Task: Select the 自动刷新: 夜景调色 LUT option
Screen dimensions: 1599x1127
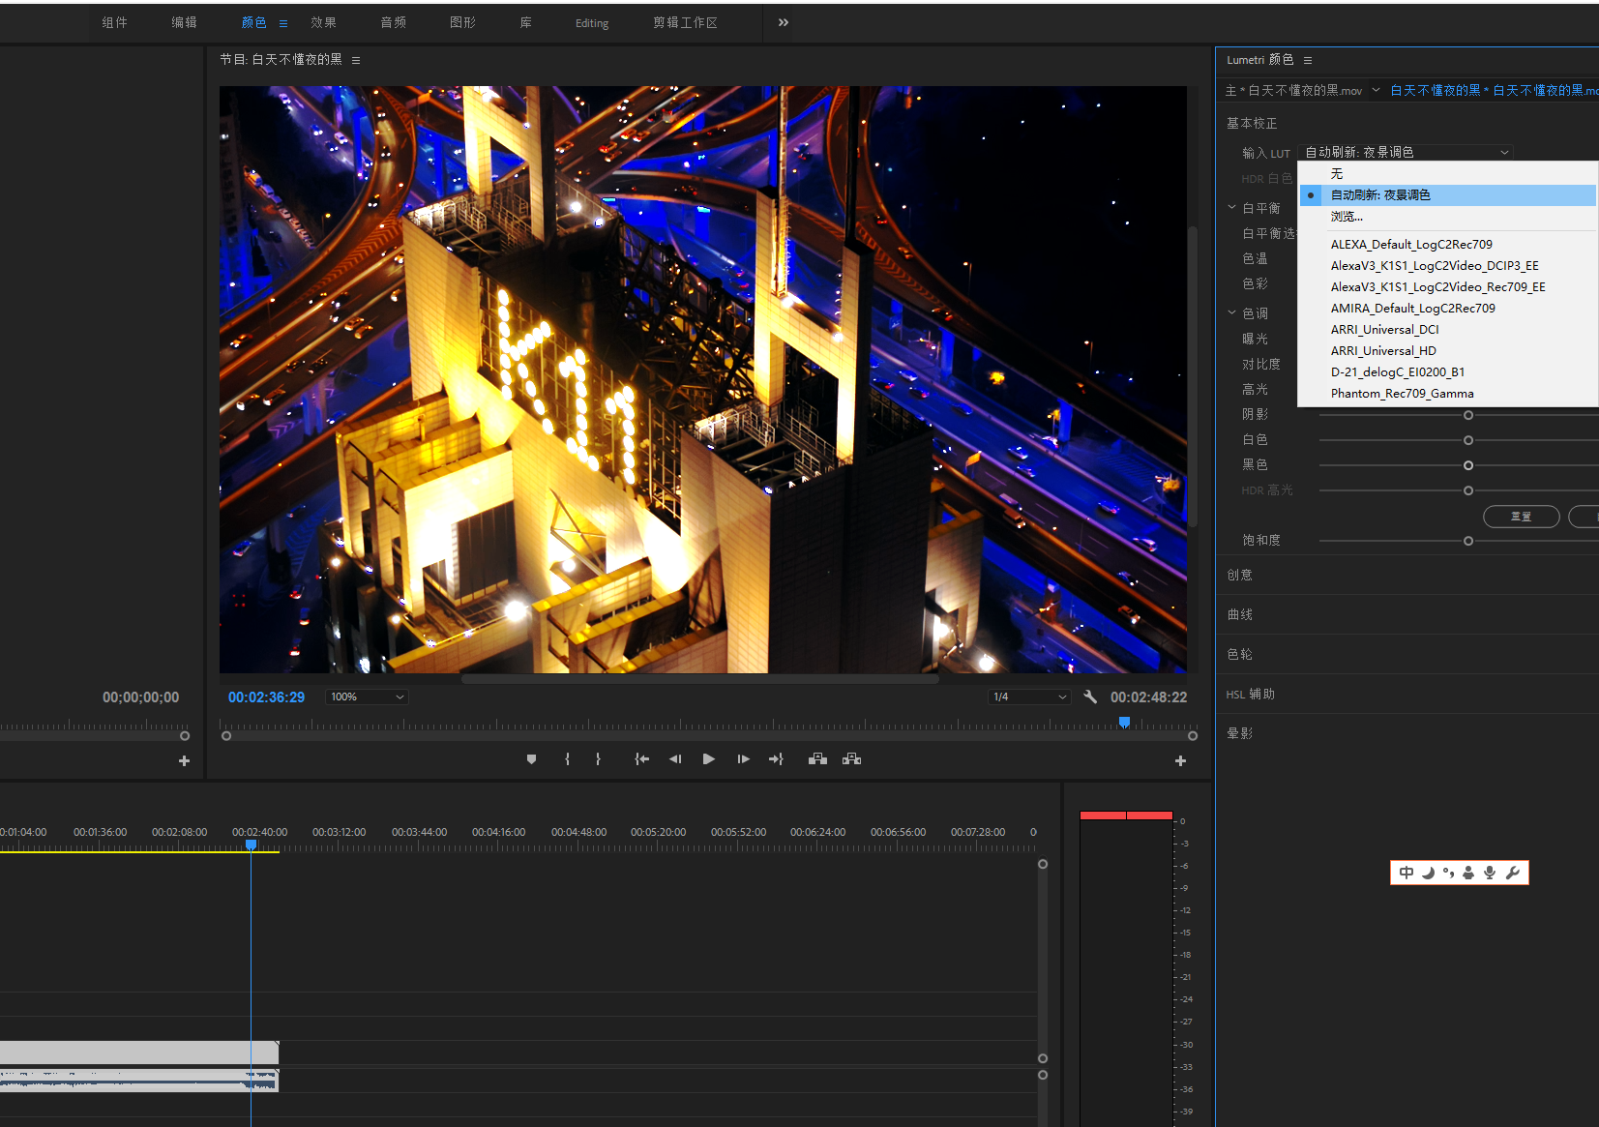Action: pos(1380,195)
